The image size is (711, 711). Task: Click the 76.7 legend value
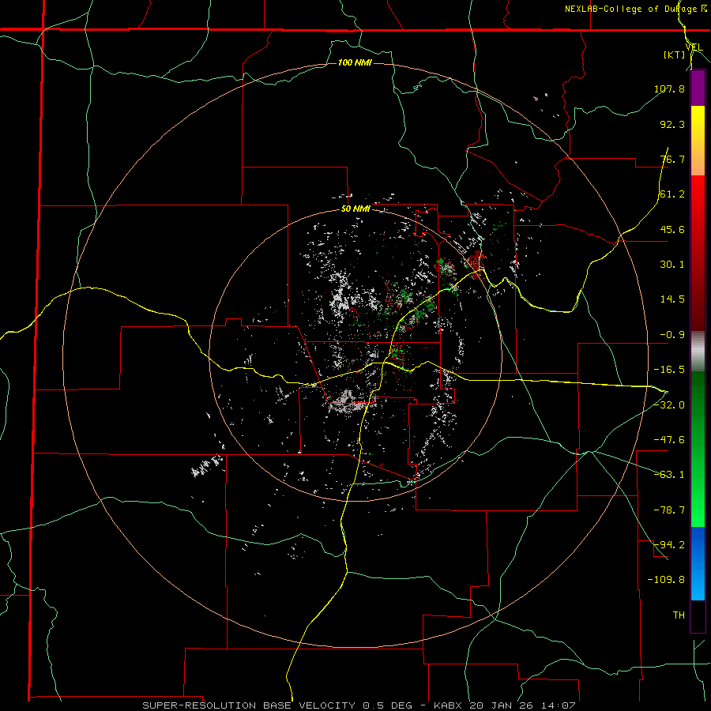pyautogui.click(x=672, y=159)
